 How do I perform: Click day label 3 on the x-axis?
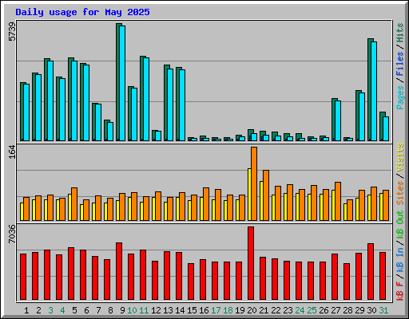(50, 310)
